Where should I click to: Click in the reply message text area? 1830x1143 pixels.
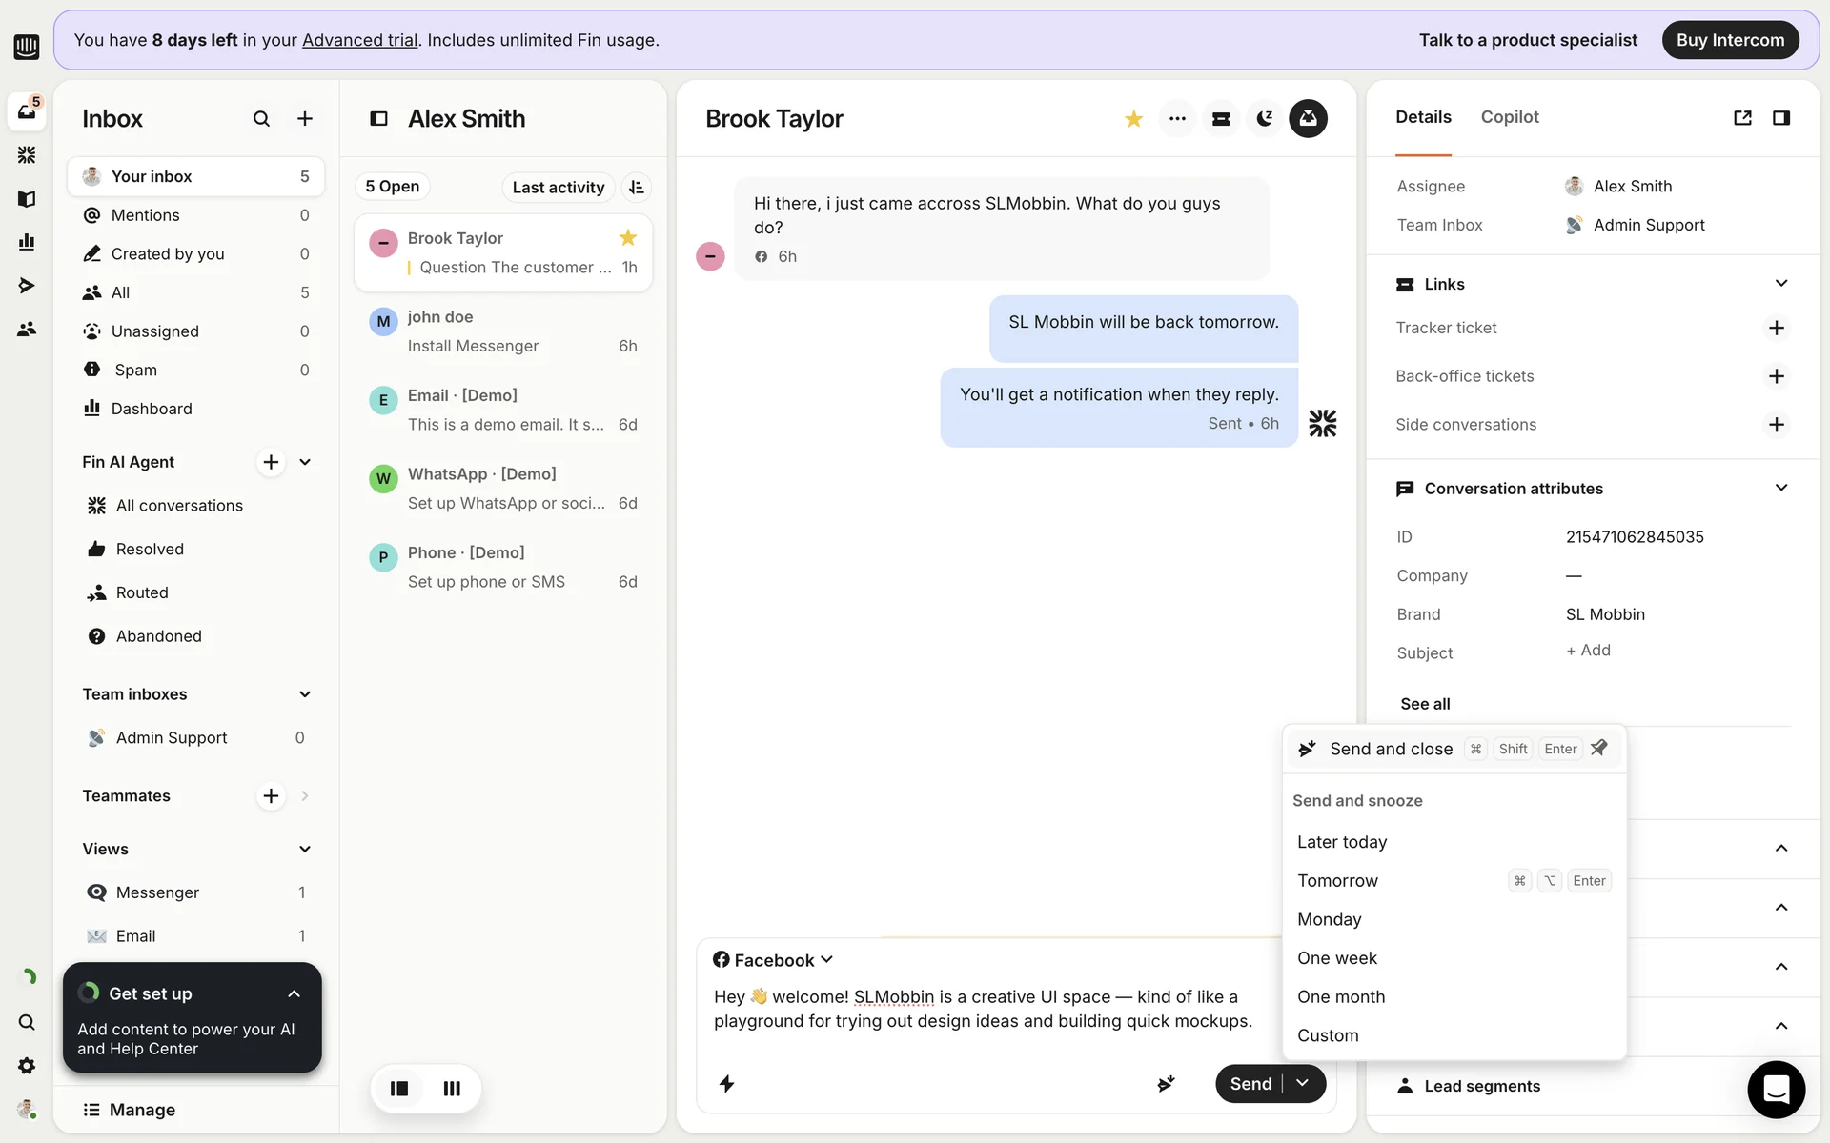pos(982,1010)
